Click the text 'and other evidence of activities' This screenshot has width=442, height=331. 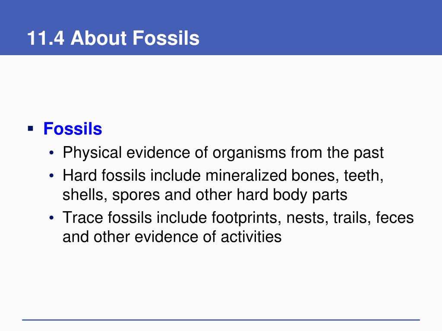tap(172, 237)
